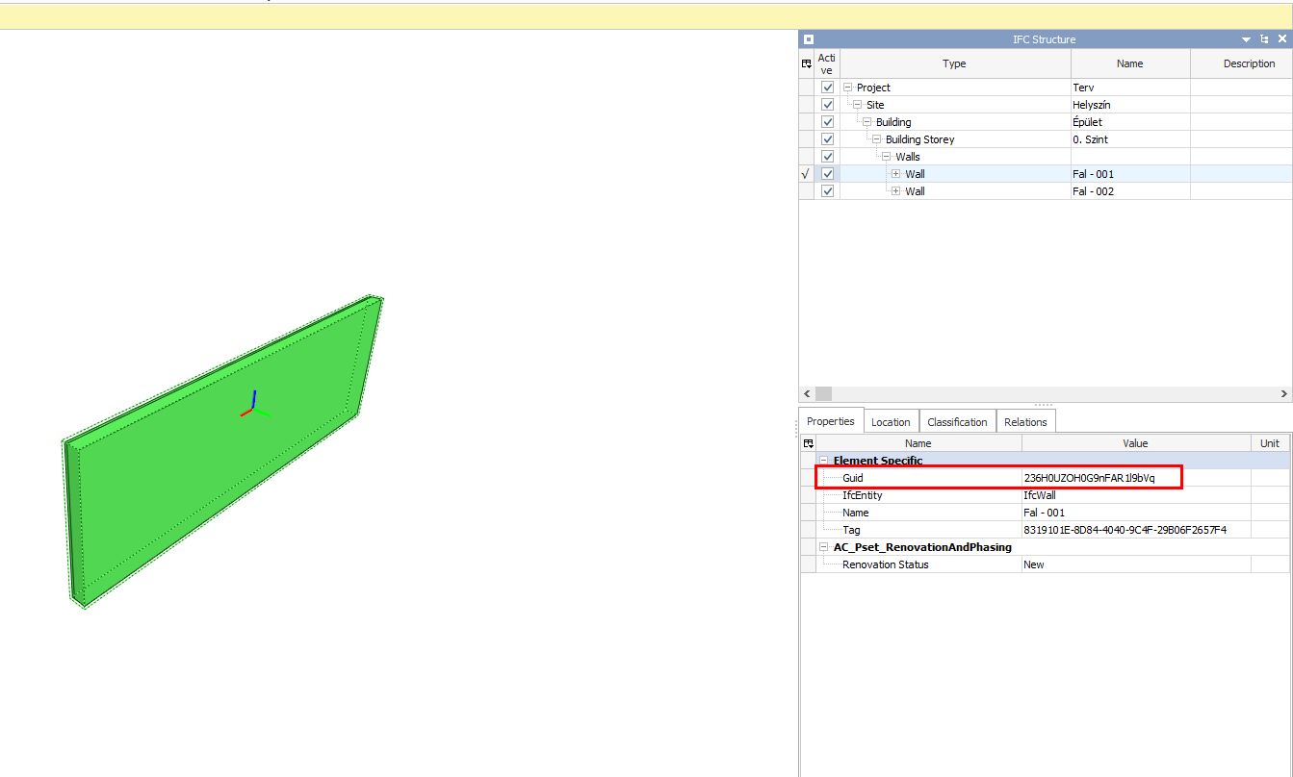Click the horizontal scrollbar thumb
1293x777 pixels.
point(823,394)
